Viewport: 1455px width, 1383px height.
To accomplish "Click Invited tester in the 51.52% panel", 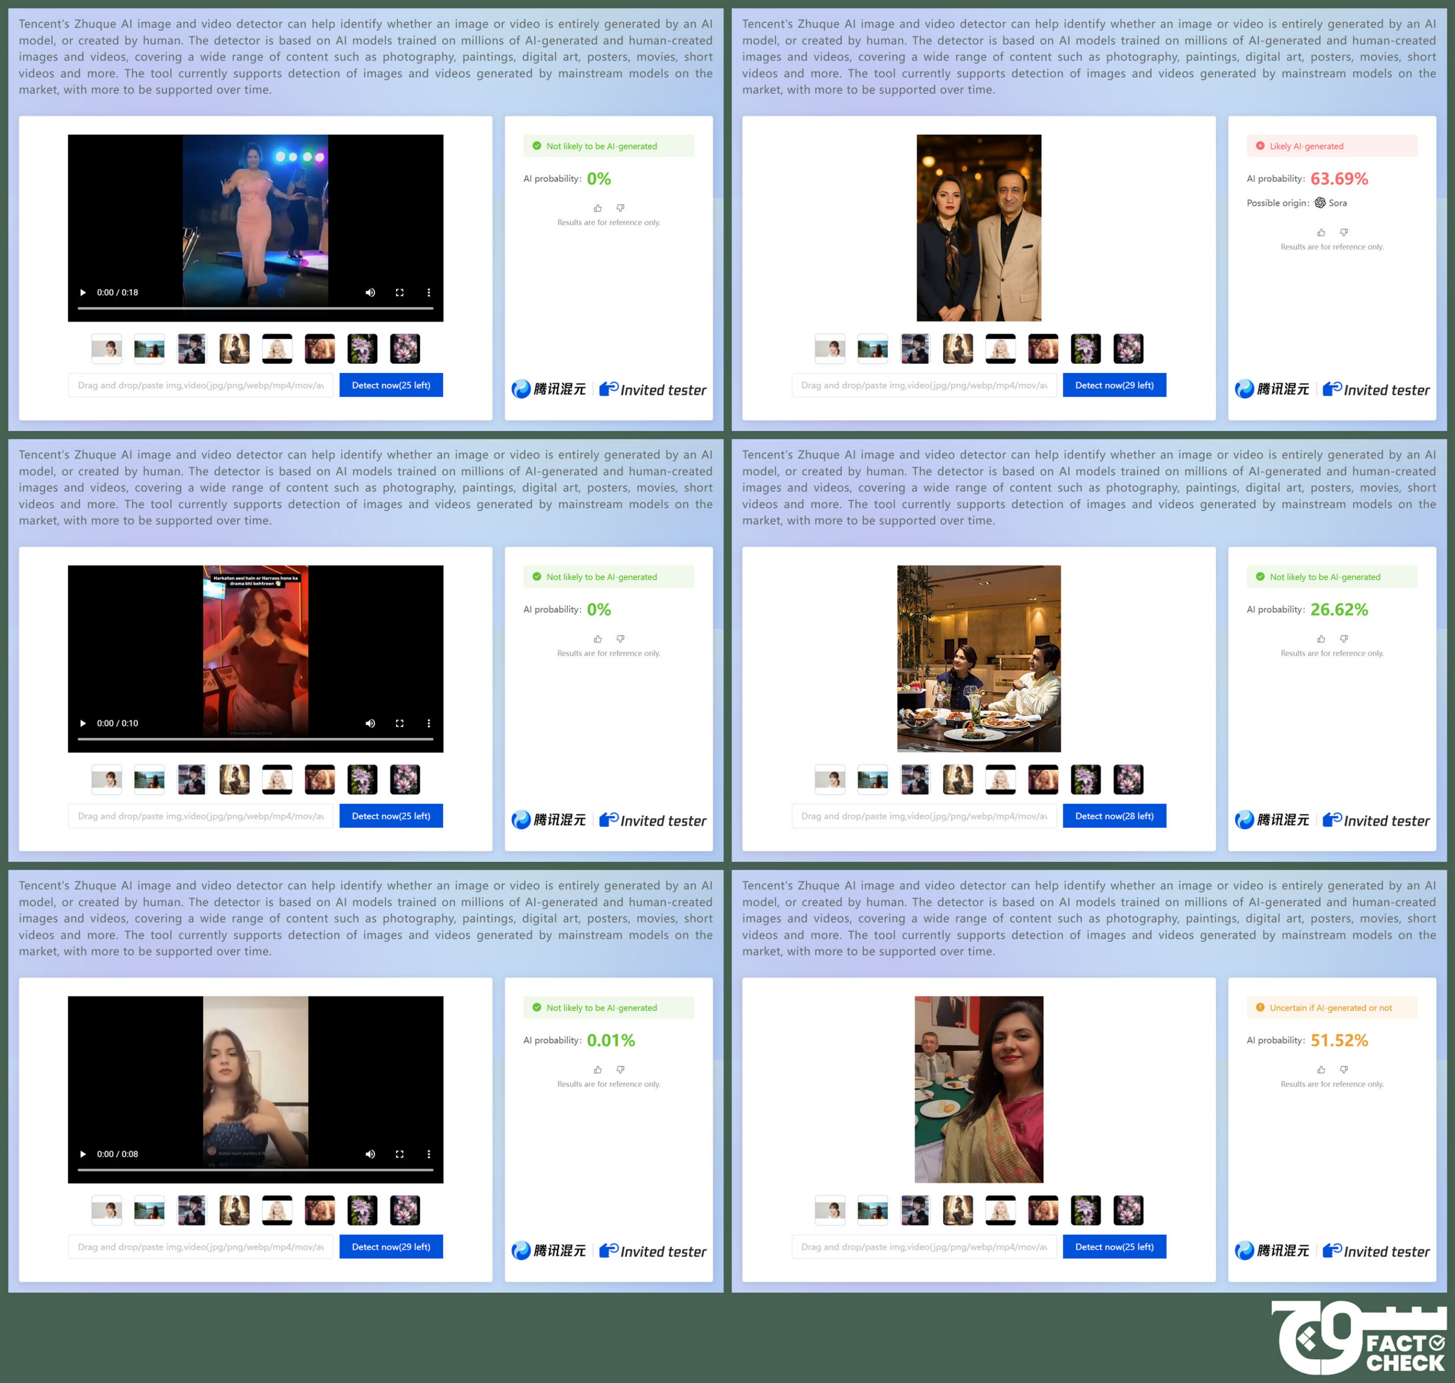I will pos(1376,1251).
